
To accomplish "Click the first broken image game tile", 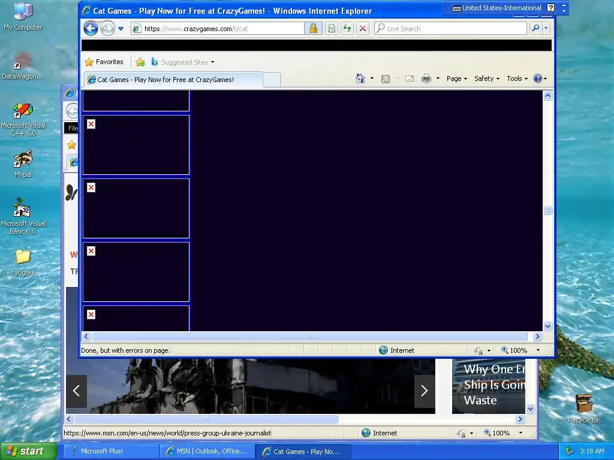I will pyautogui.click(x=136, y=145).
